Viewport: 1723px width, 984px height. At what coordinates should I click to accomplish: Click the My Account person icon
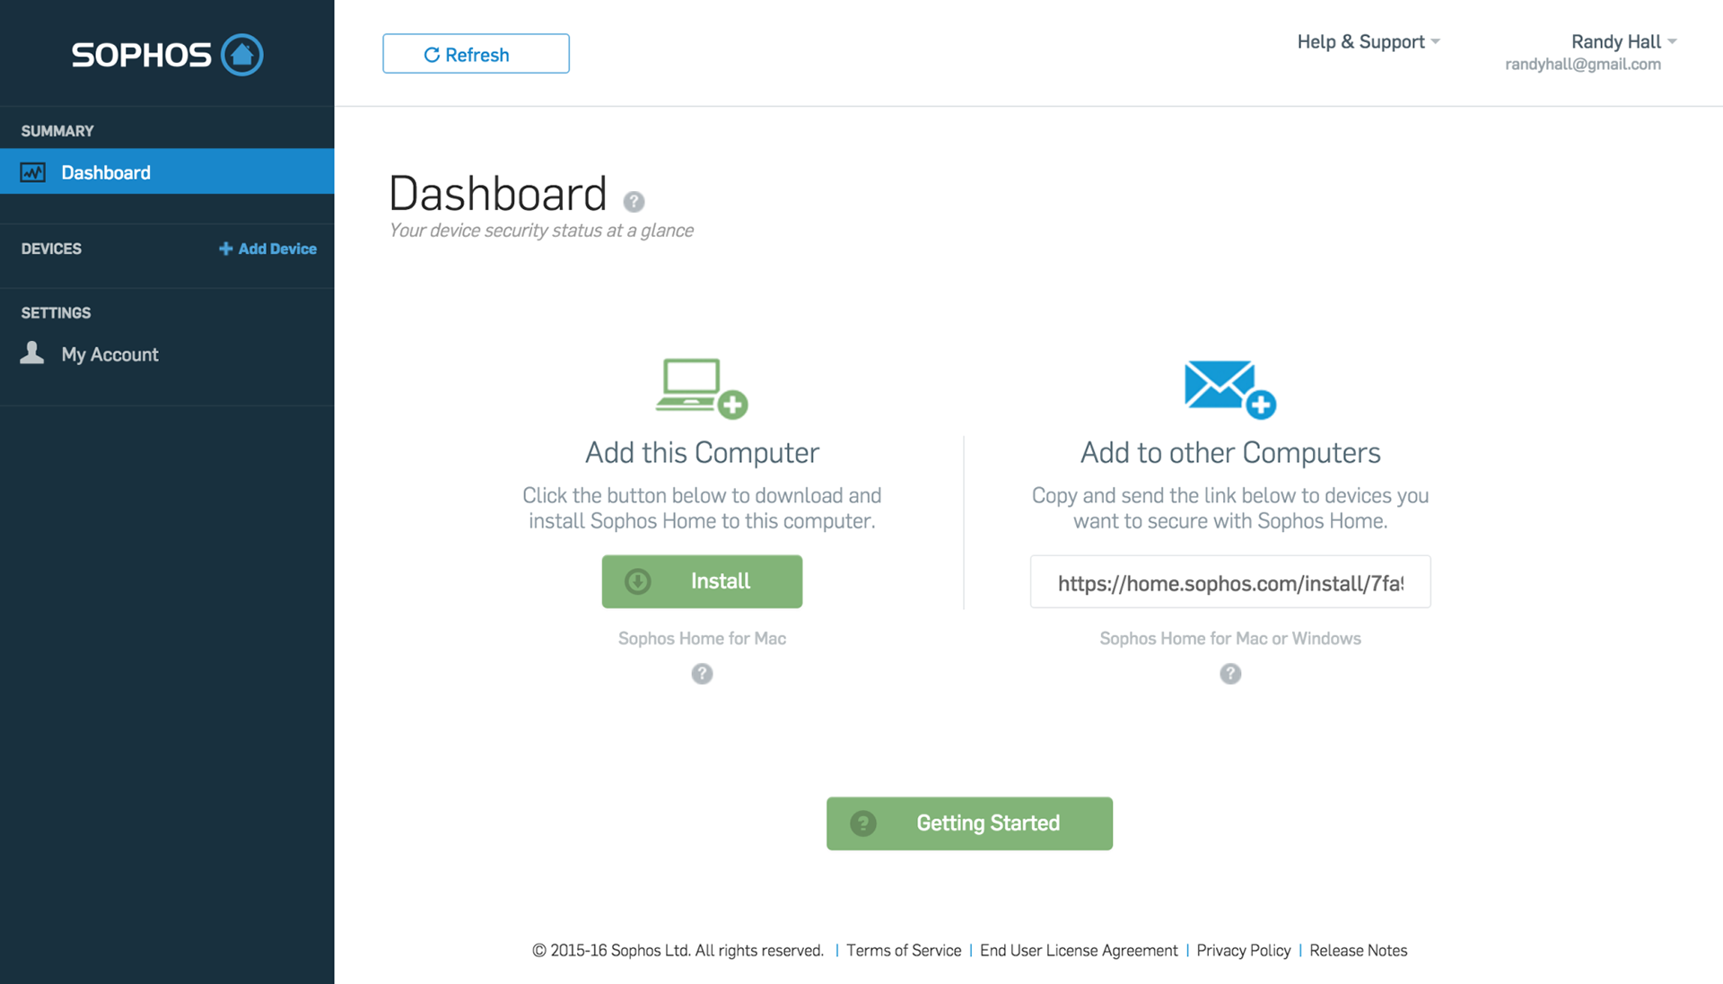click(x=32, y=353)
